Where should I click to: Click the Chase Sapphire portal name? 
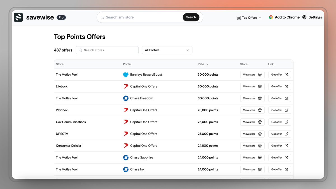click(x=142, y=157)
